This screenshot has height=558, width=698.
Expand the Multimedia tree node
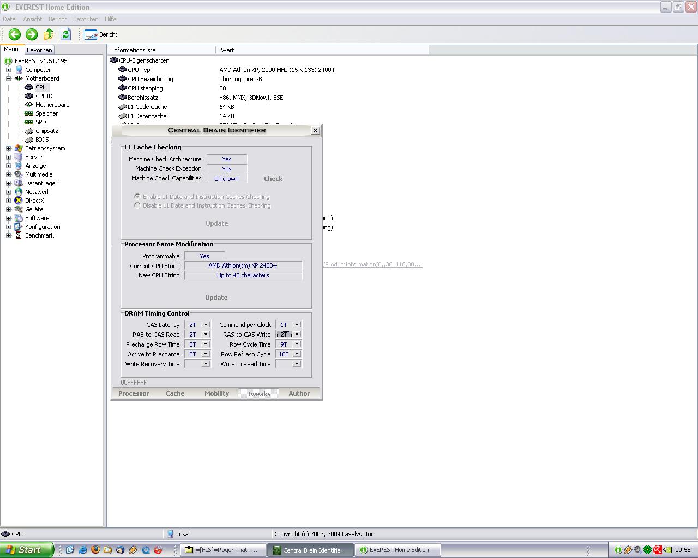click(x=8, y=174)
